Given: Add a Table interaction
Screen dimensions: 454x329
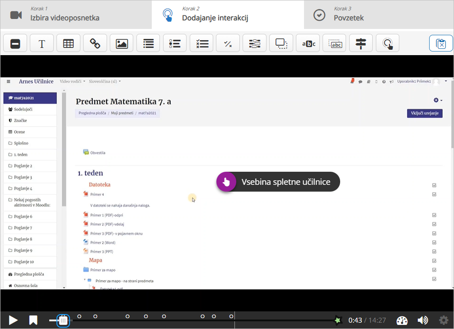Looking at the screenshot, I should (69, 43).
